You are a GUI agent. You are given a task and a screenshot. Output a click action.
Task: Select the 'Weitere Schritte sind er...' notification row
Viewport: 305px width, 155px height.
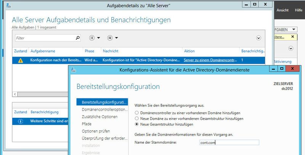40,121
